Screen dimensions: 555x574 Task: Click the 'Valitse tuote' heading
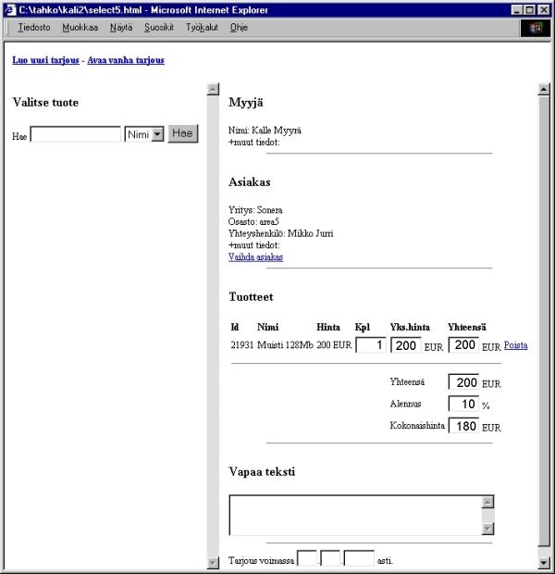pyautogui.click(x=45, y=102)
